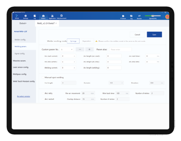The width and height of the screenshot is (181, 141).
Task: Adjust the Speed slider in top bar
Action: (x=153, y=16)
